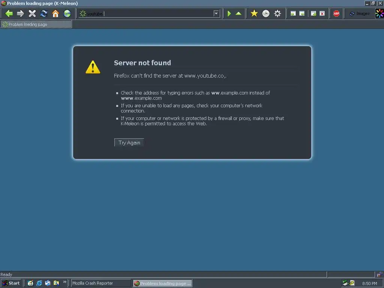Viewport: 384px width, 288px height.
Task: Open a new tab with the plus window icon
Action: point(313,14)
